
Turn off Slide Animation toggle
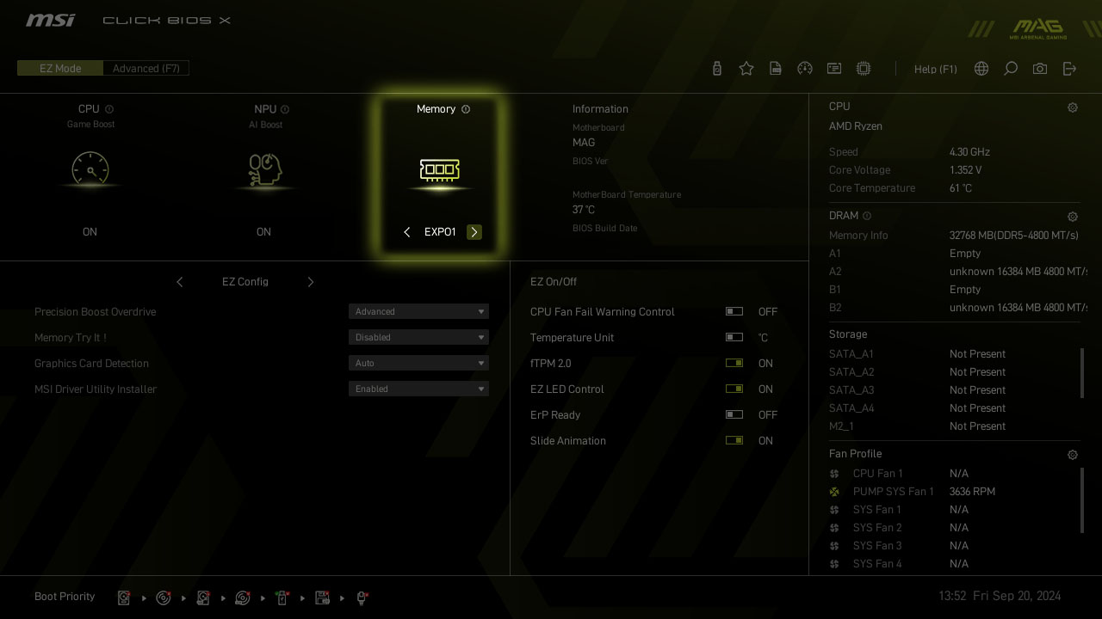[x=734, y=441]
